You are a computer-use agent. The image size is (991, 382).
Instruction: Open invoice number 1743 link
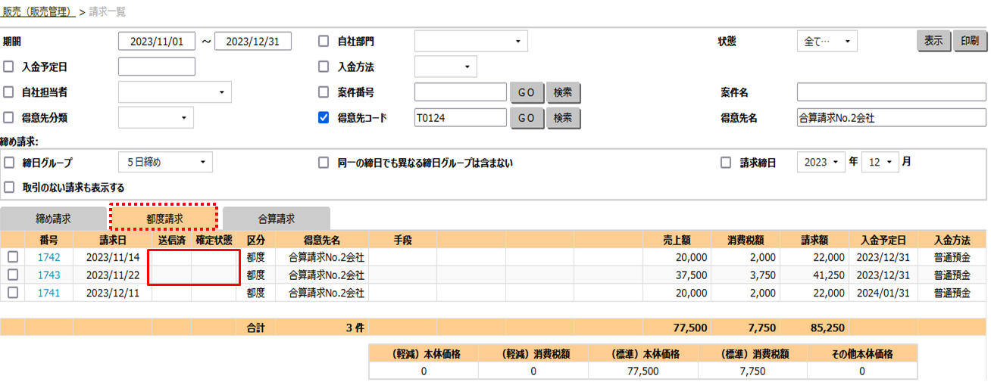(x=48, y=275)
